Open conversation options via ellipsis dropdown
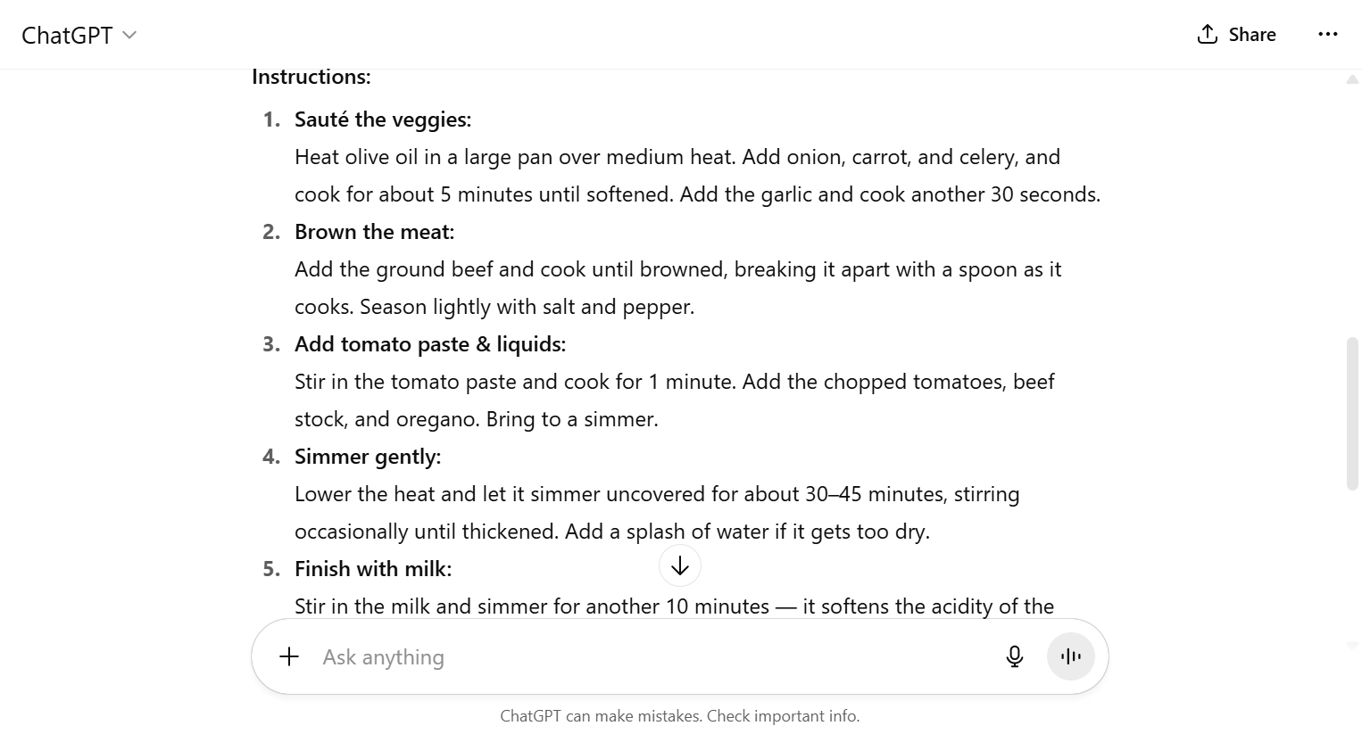 point(1329,34)
